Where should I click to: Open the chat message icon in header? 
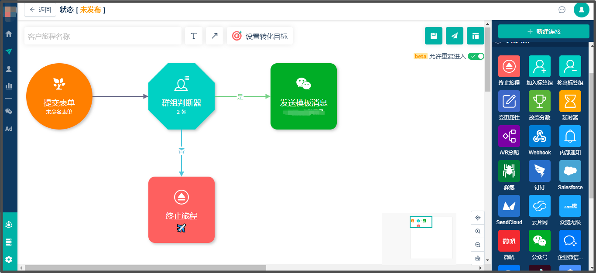tap(562, 10)
